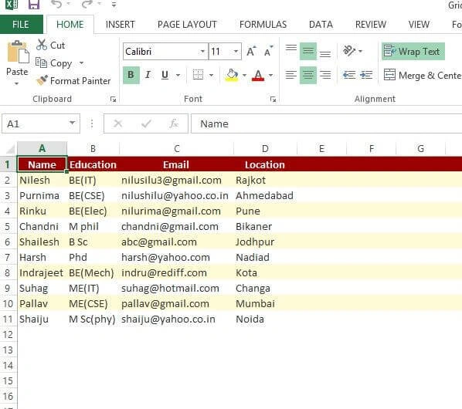This screenshot has height=409, width=462.
Task: Click the Increase Indent icon
Action: tap(366, 75)
